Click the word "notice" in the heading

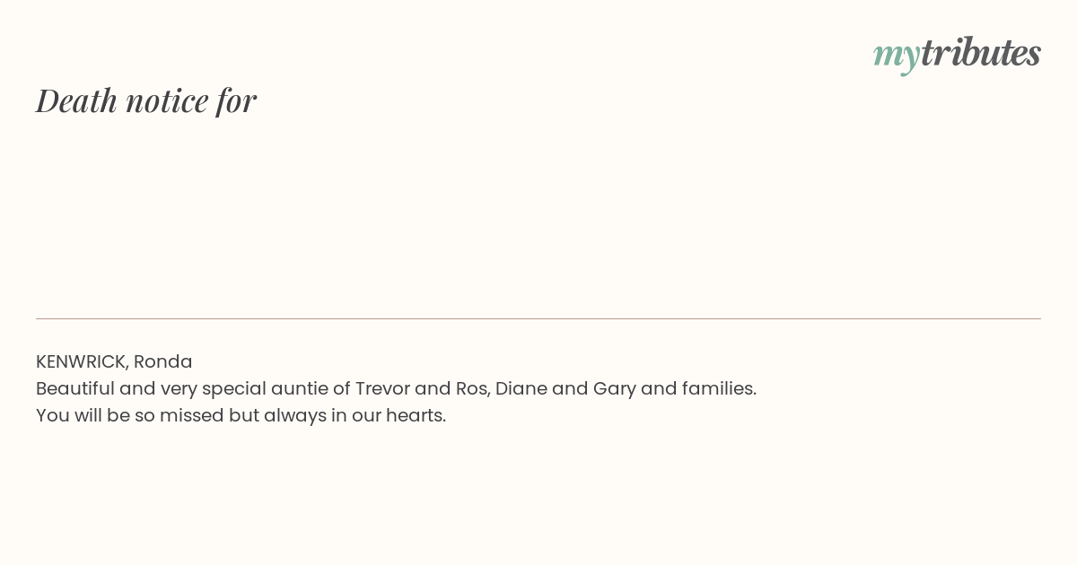click(167, 101)
